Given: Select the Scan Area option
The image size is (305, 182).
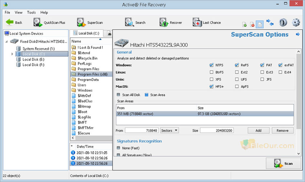Looking at the screenshot, I should (146, 95).
